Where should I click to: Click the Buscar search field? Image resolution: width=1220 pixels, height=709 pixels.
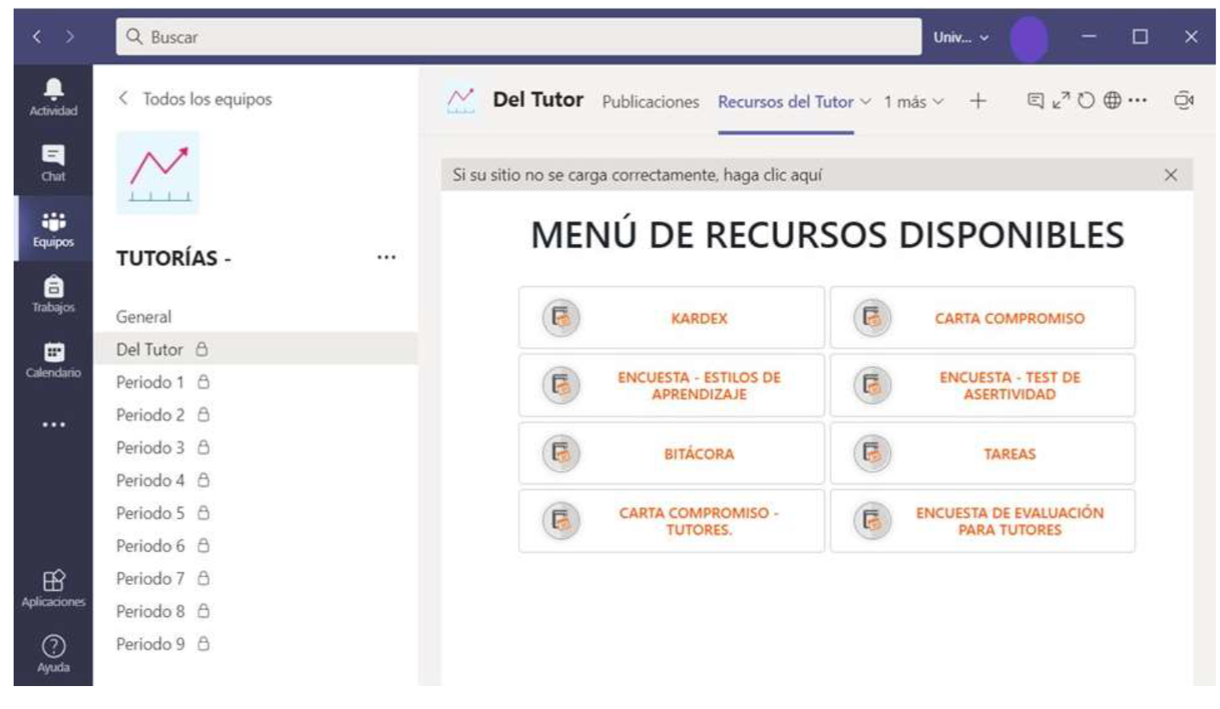(519, 37)
